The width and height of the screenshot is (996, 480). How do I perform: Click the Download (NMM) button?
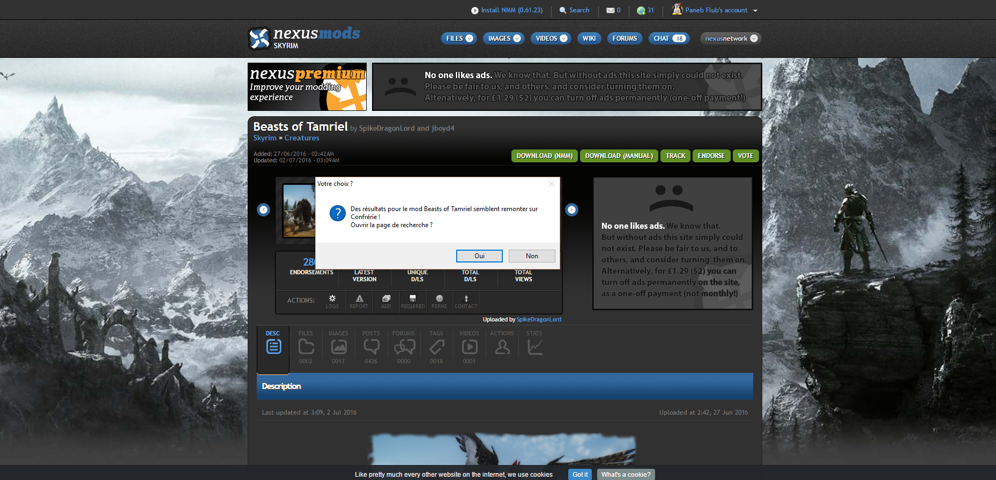click(x=544, y=156)
